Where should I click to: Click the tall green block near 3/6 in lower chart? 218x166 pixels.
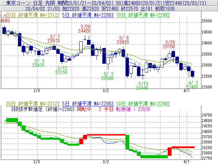pos(128,142)
